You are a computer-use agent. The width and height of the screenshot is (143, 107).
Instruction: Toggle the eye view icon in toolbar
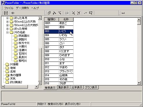pos(12,13)
